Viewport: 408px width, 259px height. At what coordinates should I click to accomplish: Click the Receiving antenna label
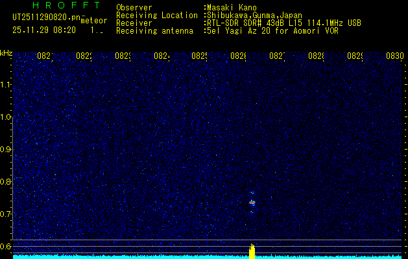[x=154, y=31]
